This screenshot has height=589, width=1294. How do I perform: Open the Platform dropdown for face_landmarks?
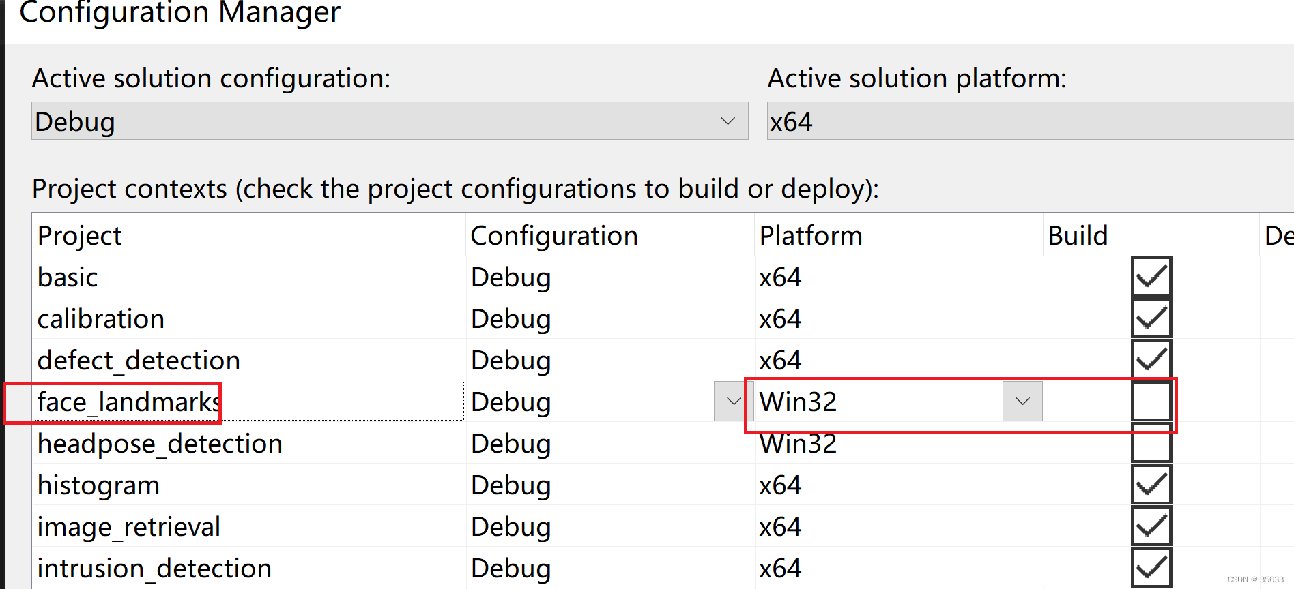tap(1022, 402)
